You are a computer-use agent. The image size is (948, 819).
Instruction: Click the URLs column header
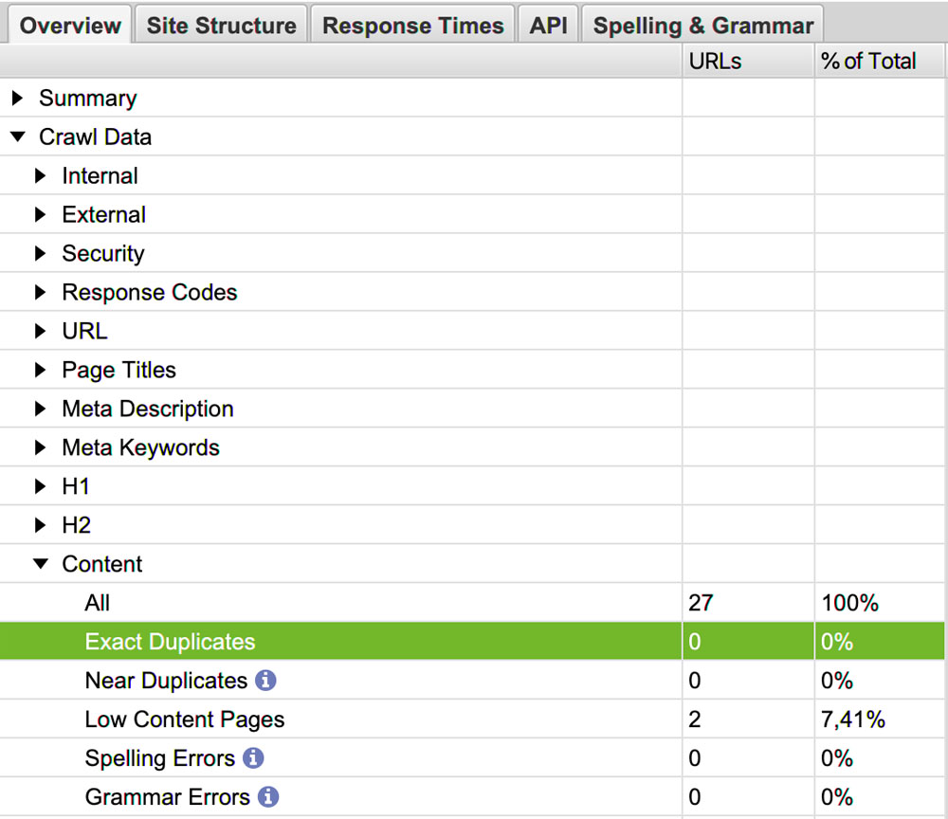coord(715,62)
